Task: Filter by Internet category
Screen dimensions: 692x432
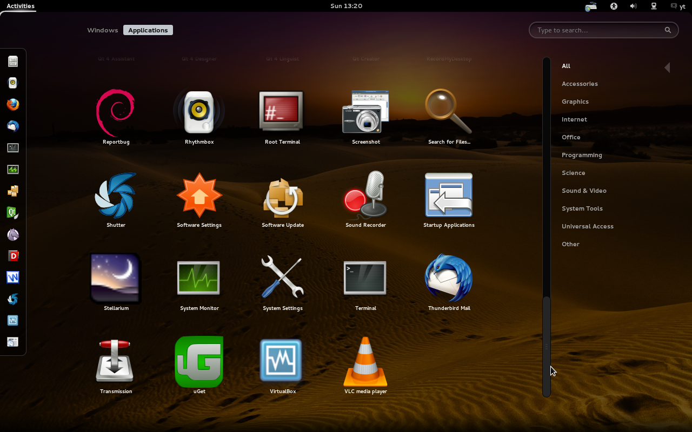Action: coord(574,119)
